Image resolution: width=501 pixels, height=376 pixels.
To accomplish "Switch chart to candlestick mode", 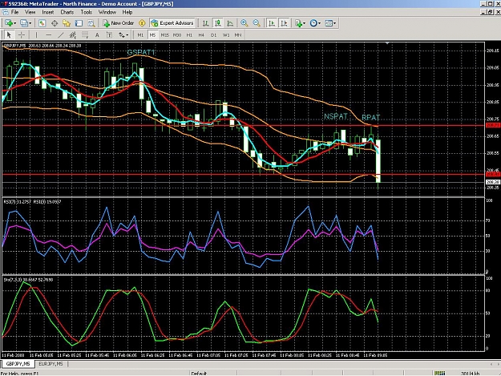I will (218, 23).
